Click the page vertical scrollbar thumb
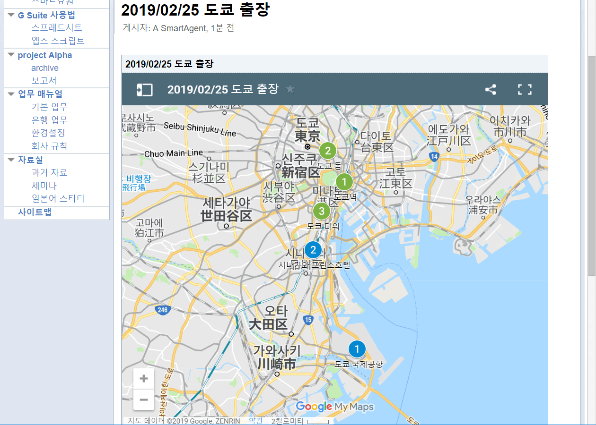 (x=591, y=165)
